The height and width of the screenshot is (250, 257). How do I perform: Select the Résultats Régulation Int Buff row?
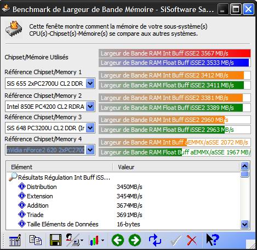tap(123, 177)
